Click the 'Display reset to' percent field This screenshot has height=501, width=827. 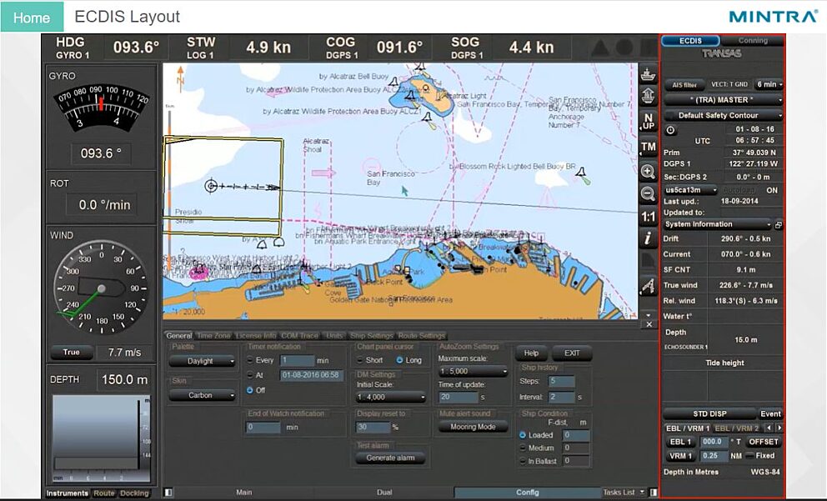point(373,427)
